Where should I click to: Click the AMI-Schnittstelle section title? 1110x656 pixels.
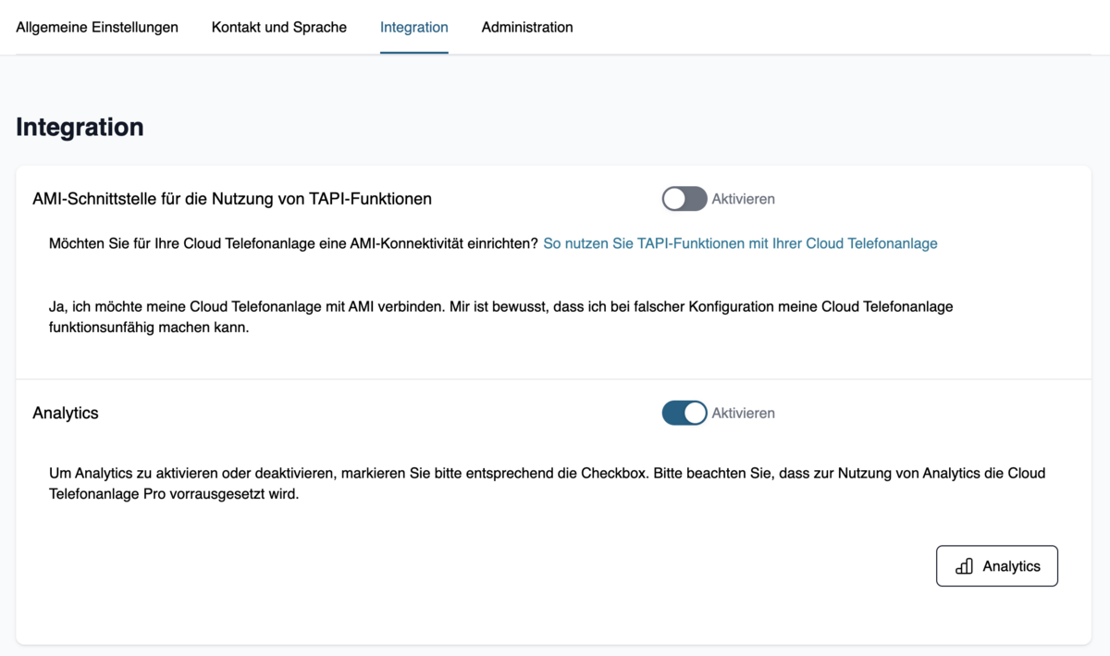tap(232, 199)
